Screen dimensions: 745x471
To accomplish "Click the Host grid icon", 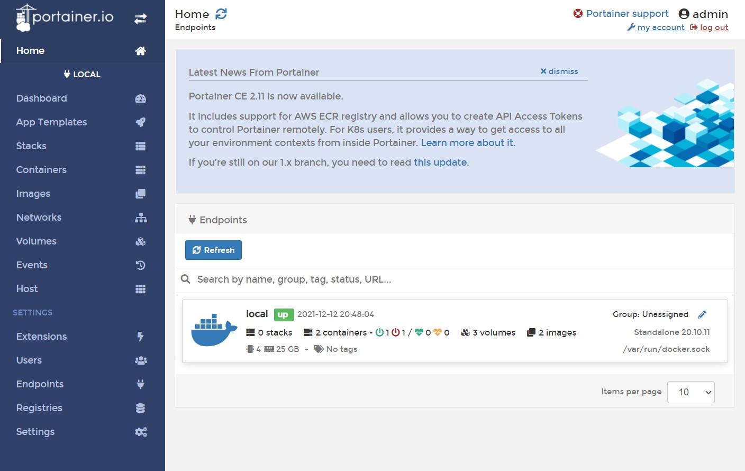I will pyautogui.click(x=140, y=289).
